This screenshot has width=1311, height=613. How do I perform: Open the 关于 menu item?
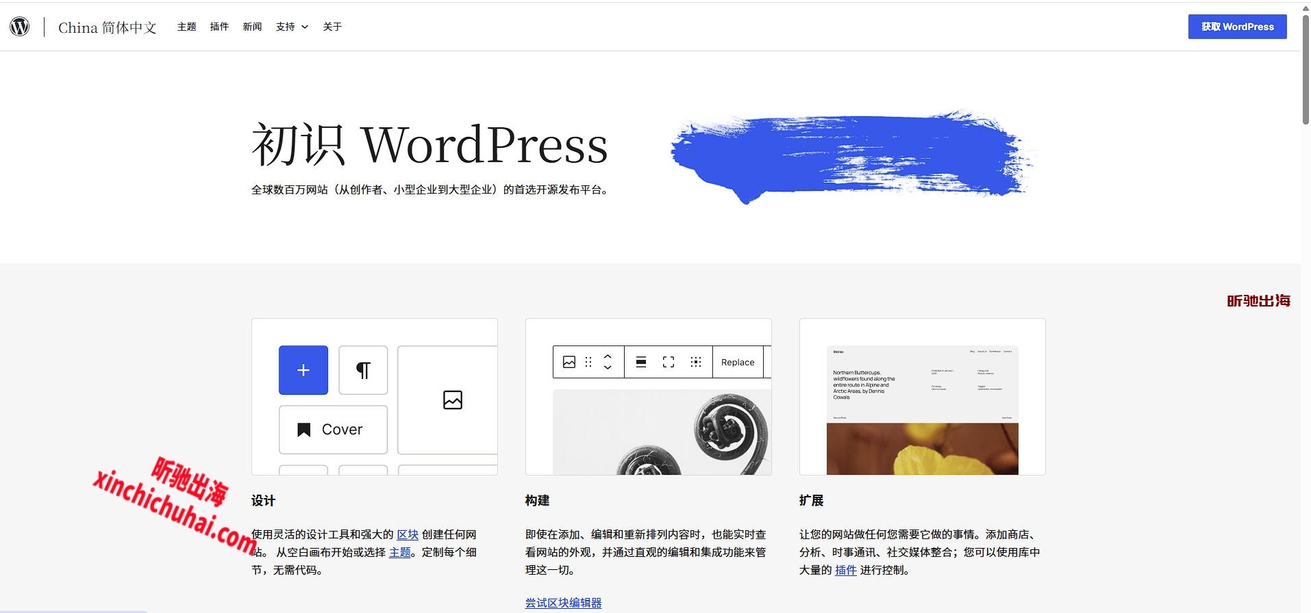click(x=332, y=27)
